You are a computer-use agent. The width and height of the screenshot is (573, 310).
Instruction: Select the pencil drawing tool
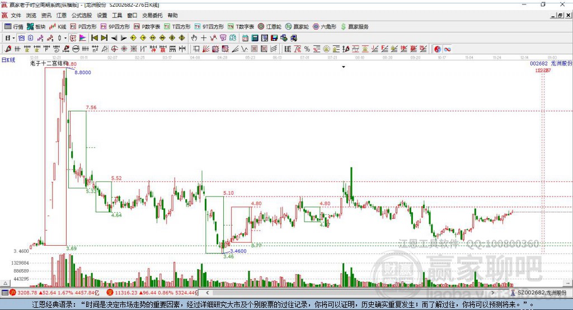[8, 49]
